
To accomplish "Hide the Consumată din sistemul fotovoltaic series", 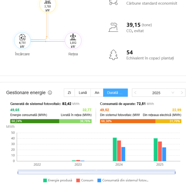I will pyautogui.click(x=123, y=180).
